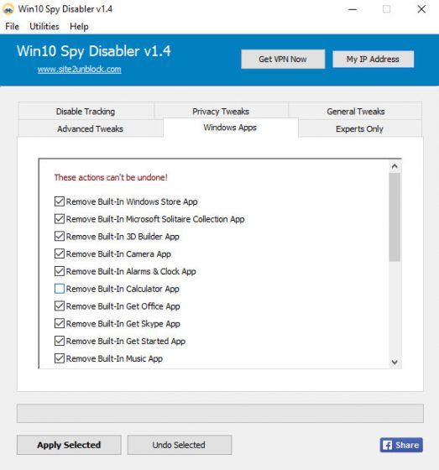
Task: Toggle Remove Built-In 3D Builder App
Action: (x=60, y=236)
